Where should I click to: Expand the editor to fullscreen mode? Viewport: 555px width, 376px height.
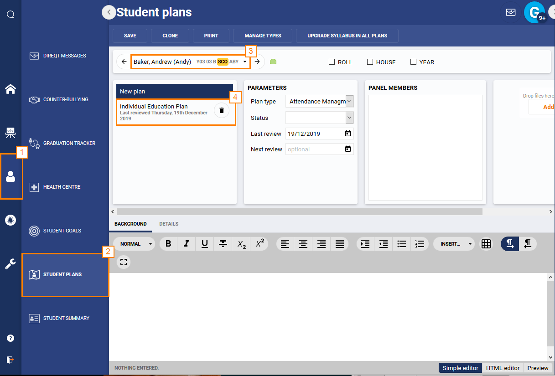click(x=123, y=262)
